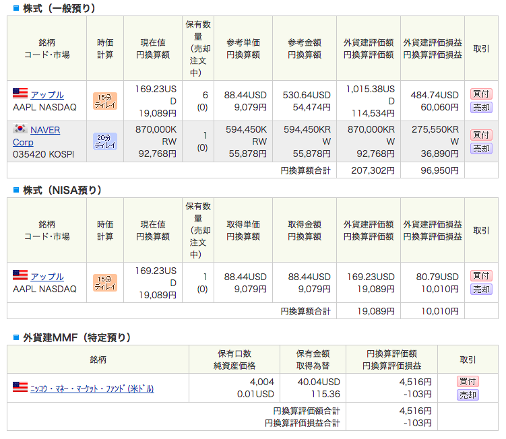Image resolution: width=506 pixels, height=439 pixels.
Task: Click Korean flag icon beside NAVER Corp
Action: [x=20, y=129]
